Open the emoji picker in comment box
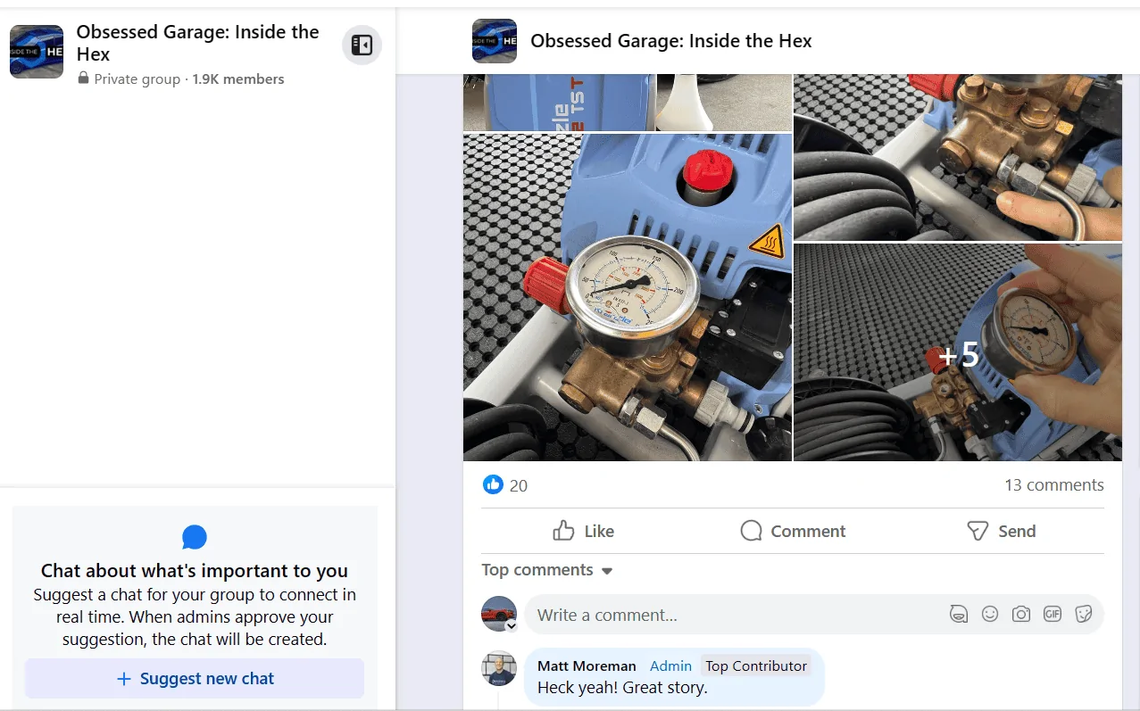Viewport: 1140px width, 711px height. 989,615
